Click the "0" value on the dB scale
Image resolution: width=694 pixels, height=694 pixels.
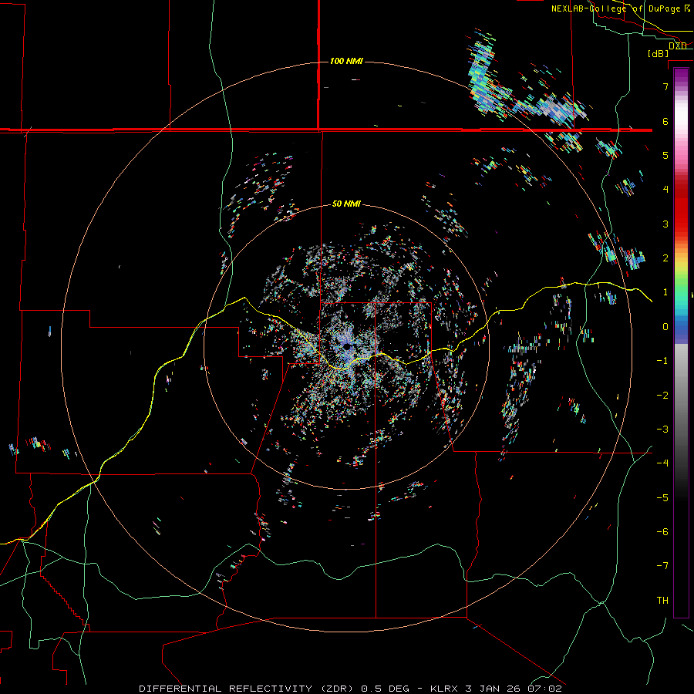click(x=665, y=327)
